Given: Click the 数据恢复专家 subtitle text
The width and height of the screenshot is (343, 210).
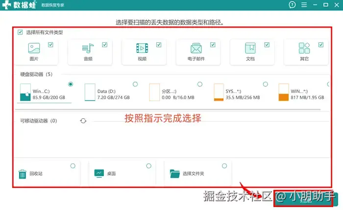Looking at the screenshot, I should click(x=53, y=5).
